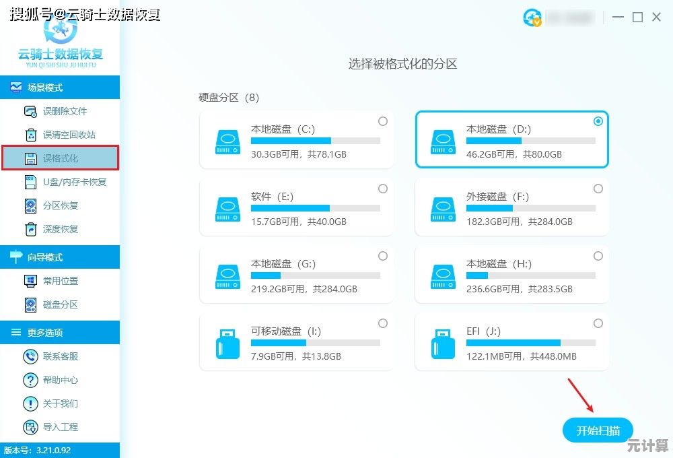Select radio button for 外接磁盘 (F:)
The image size is (673, 458).
click(598, 189)
